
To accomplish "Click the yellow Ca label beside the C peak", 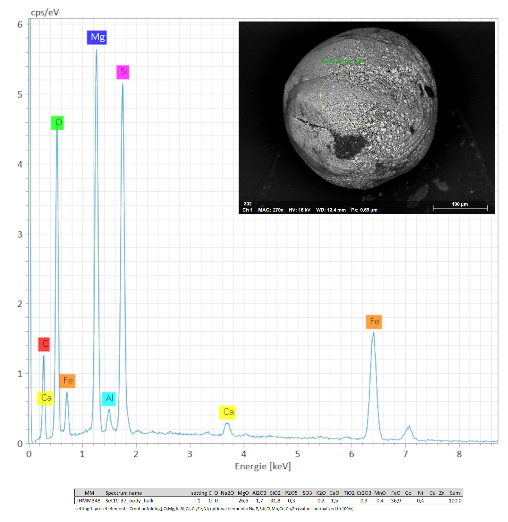I will [x=45, y=398].
